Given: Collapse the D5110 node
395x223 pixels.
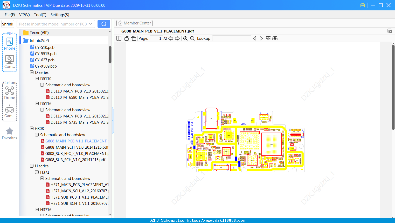Looking at the screenshot, I should point(37,78).
